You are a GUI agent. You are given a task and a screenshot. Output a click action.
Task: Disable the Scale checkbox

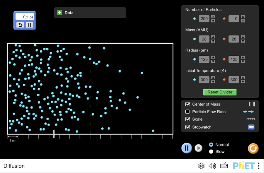coord(188,119)
